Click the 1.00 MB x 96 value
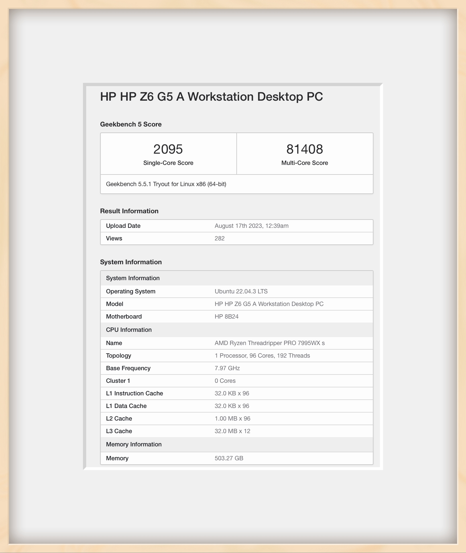 point(233,419)
